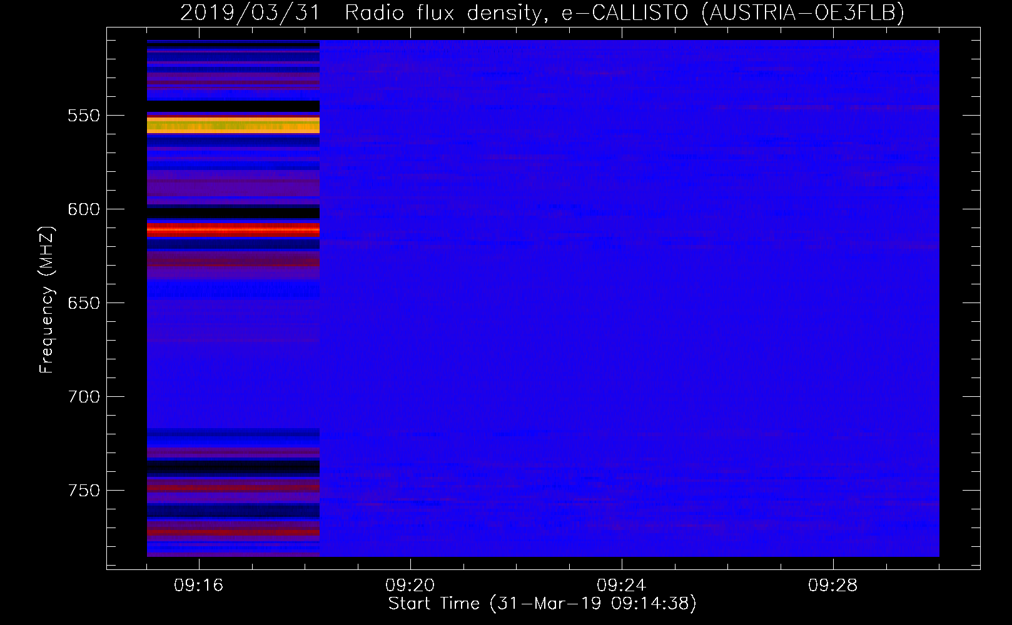Click the bright orange-yellow band near 555 MHz
The height and width of the screenshot is (625, 1012).
click(x=233, y=125)
